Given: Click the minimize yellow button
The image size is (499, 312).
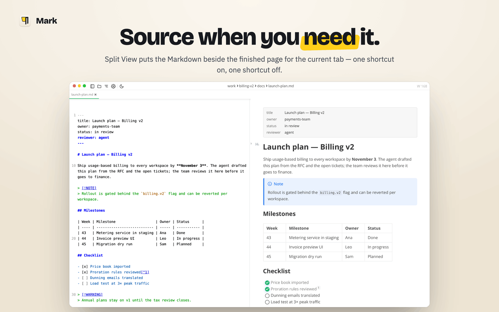Looking at the screenshot, I should coord(79,86).
